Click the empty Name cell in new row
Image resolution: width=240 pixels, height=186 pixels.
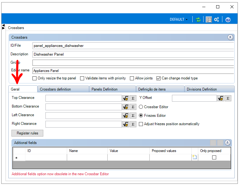[87, 157]
